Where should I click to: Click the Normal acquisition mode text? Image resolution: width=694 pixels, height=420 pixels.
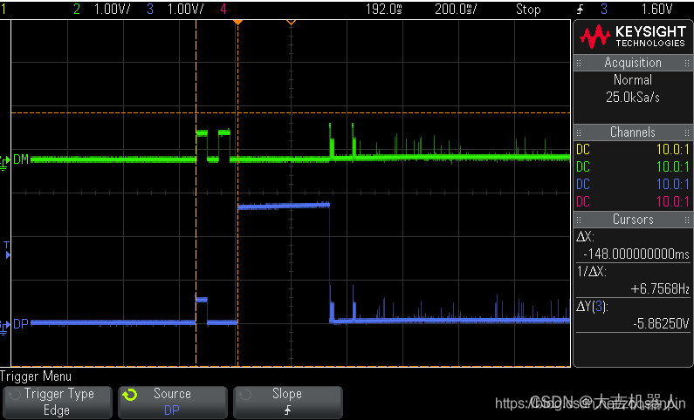tap(633, 80)
